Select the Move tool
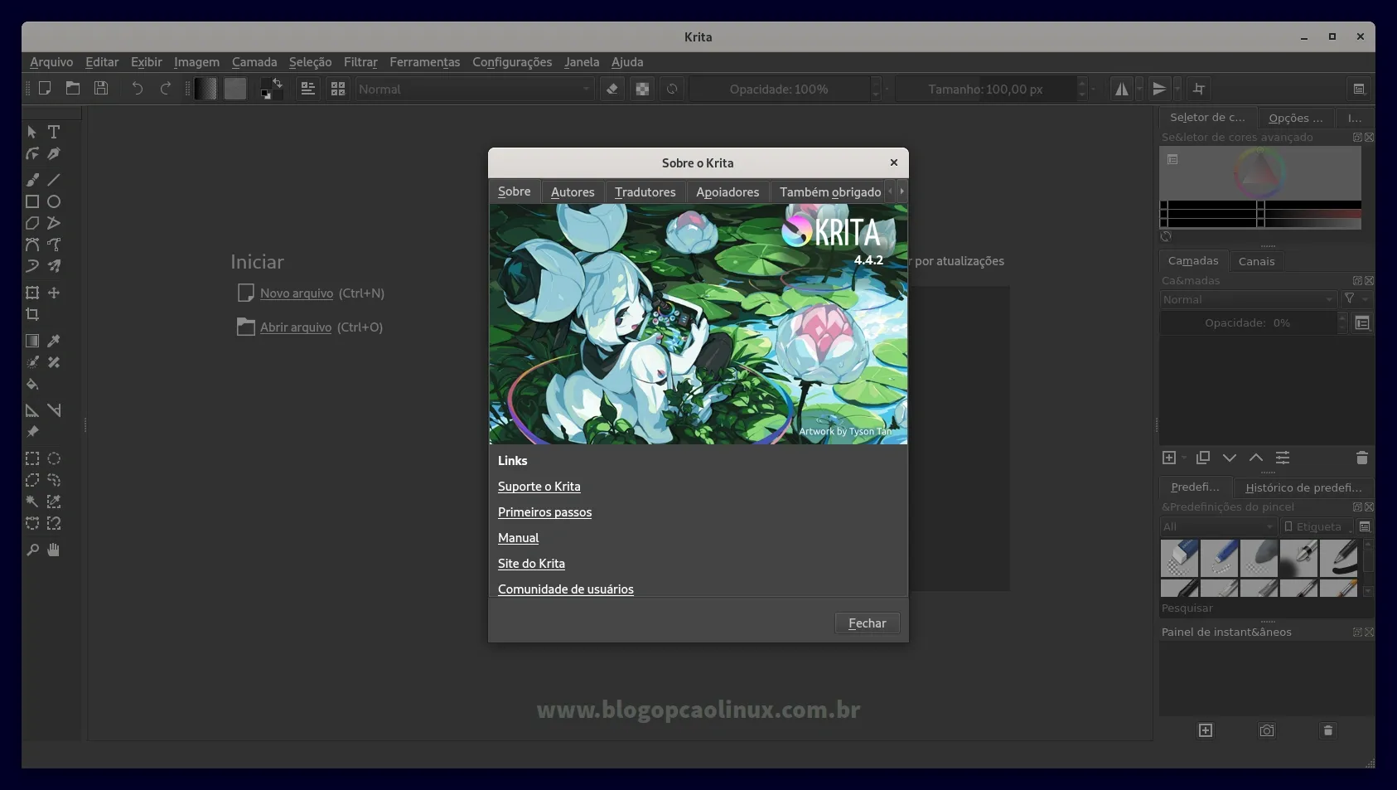Image resolution: width=1397 pixels, height=790 pixels. coord(54,293)
